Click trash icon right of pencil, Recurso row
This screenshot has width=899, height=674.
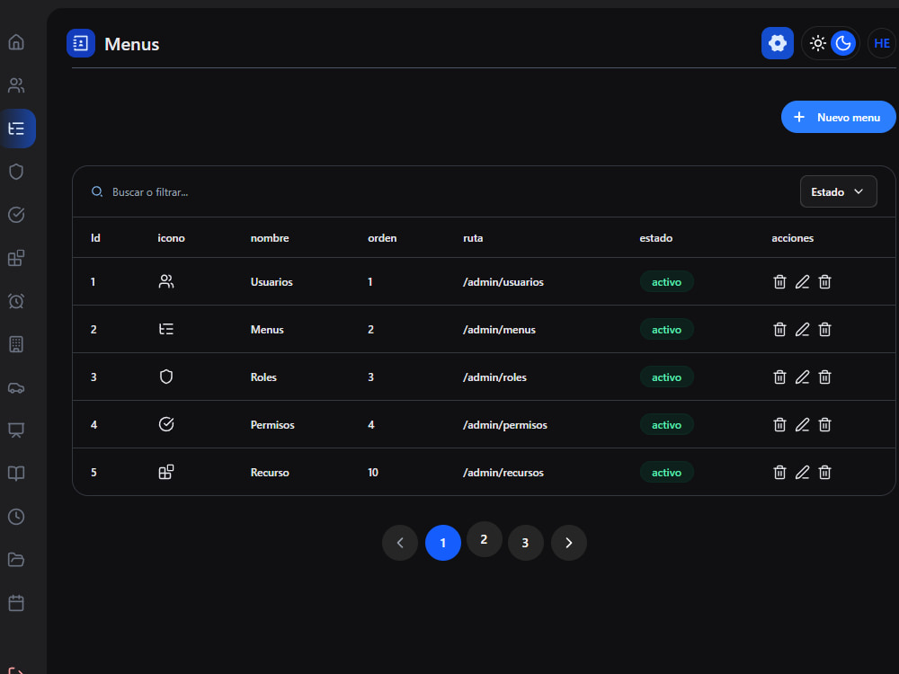click(824, 473)
